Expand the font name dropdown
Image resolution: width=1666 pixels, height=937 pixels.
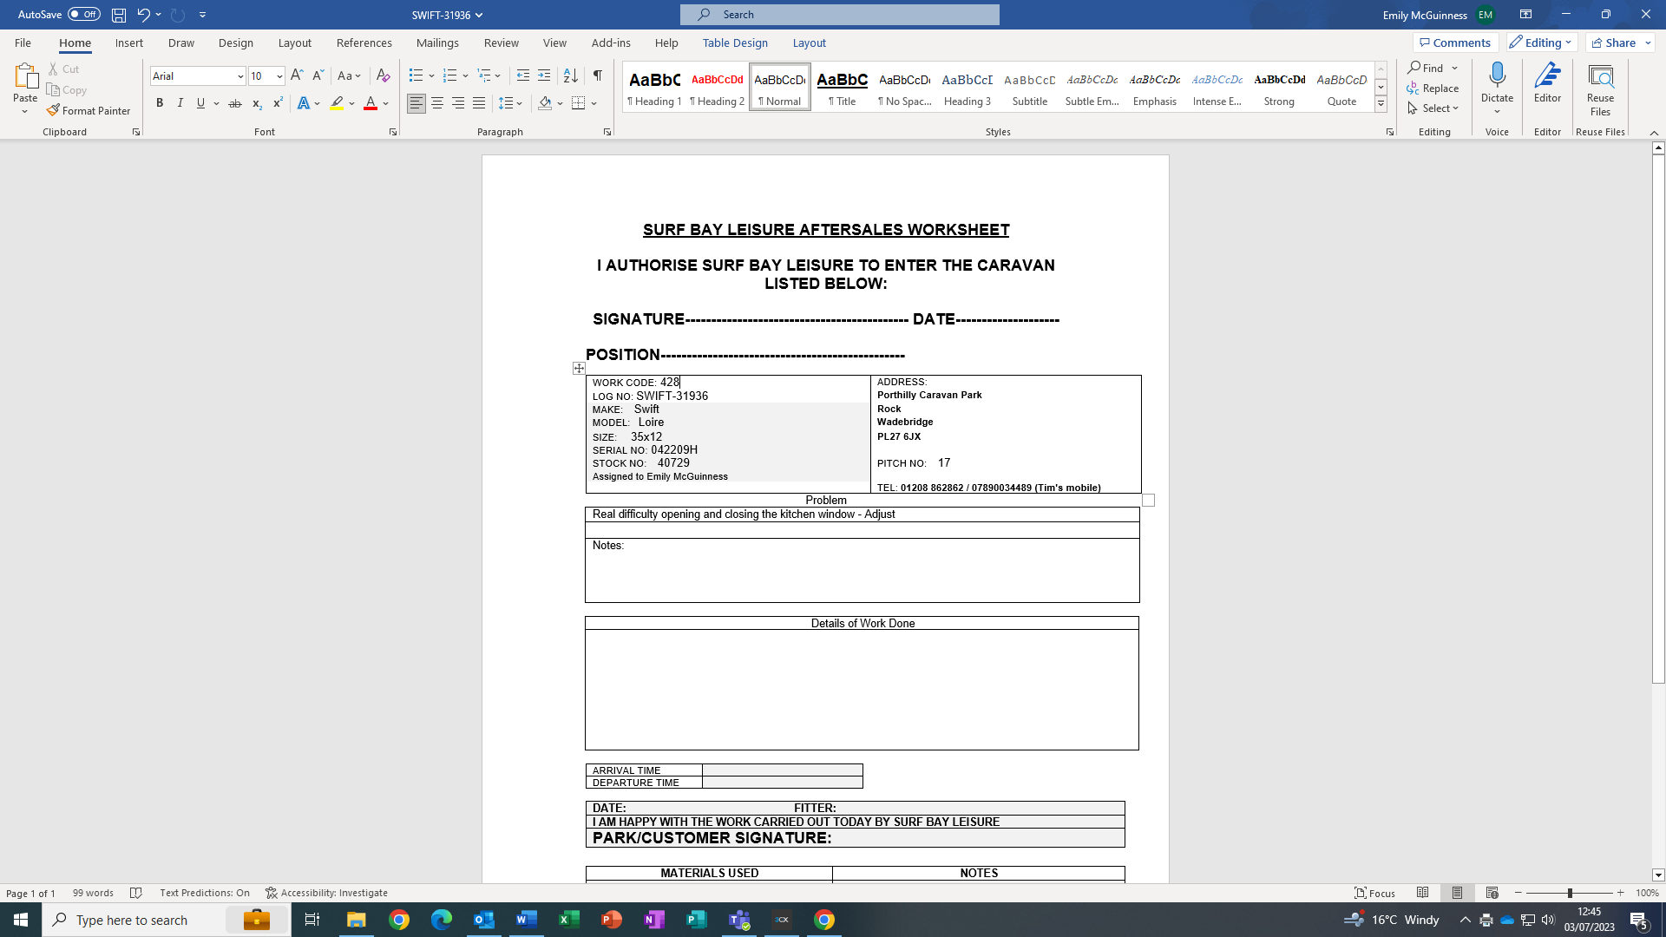click(240, 76)
